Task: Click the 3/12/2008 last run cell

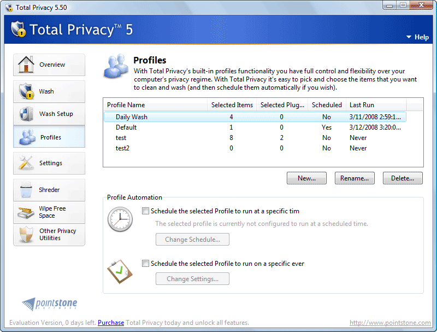Action: pyautogui.click(x=375, y=127)
